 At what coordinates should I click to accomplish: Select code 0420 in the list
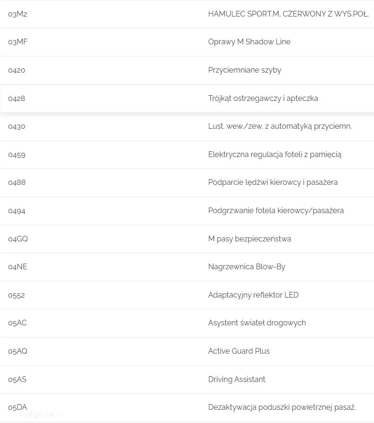click(x=17, y=70)
